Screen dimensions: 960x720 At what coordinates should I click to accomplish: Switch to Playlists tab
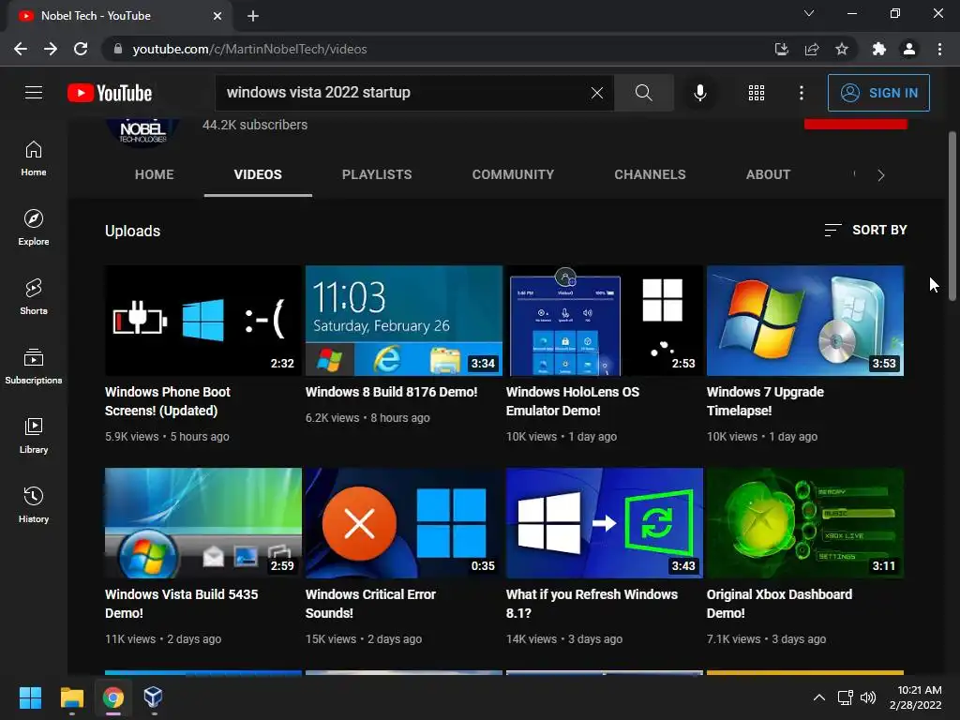[x=377, y=174]
